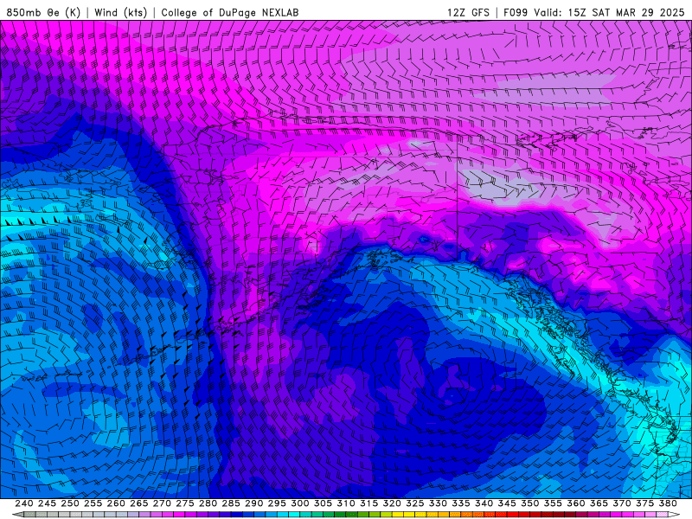
Task: Click the 315 color scale label
Action: point(368,503)
